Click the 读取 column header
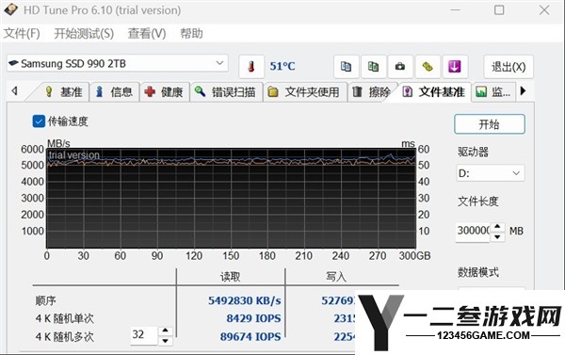This screenshot has height=355, width=565. [231, 277]
